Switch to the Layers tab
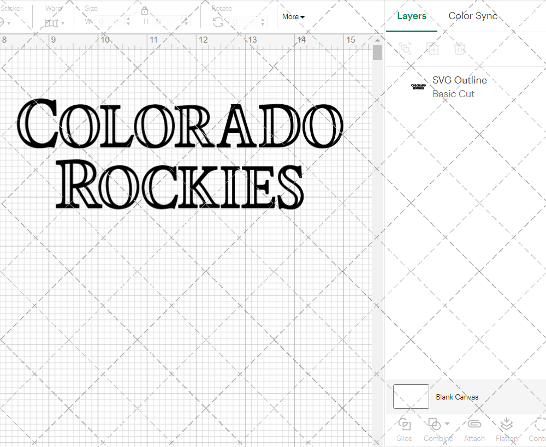Screen dimensions: 546x447 pyautogui.click(x=412, y=16)
